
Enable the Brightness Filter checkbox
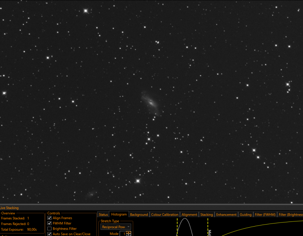pyautogui.click(x=50, y=229)
